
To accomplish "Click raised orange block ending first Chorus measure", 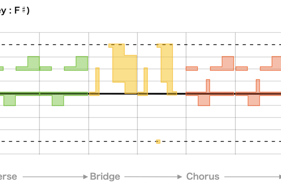I will click(228, 62).
